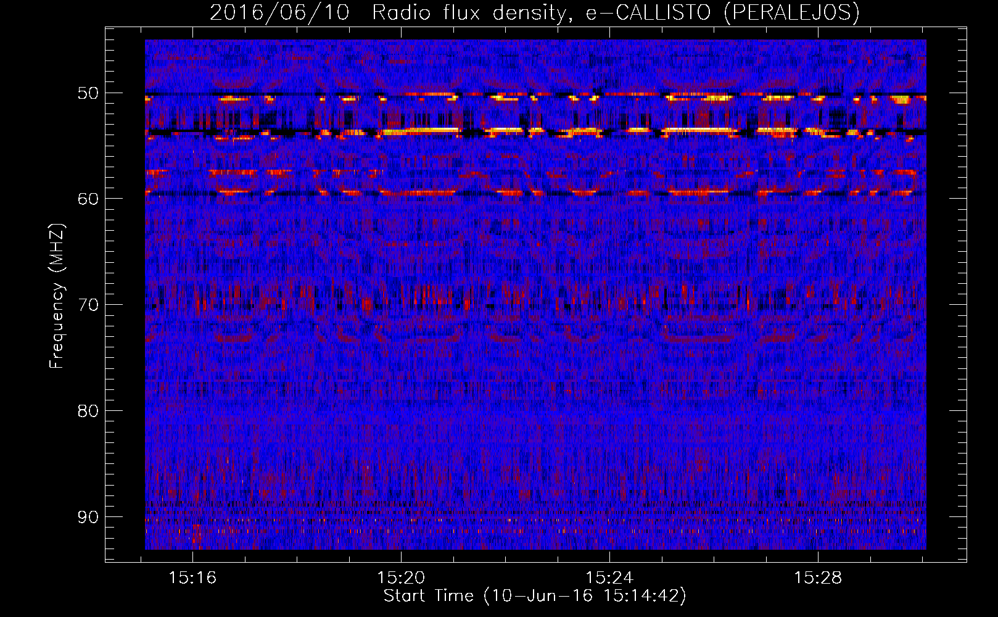The height and width of the screenshot is (617, 998).
Task: Select the 70 frequency tick label
Action: 88,305
